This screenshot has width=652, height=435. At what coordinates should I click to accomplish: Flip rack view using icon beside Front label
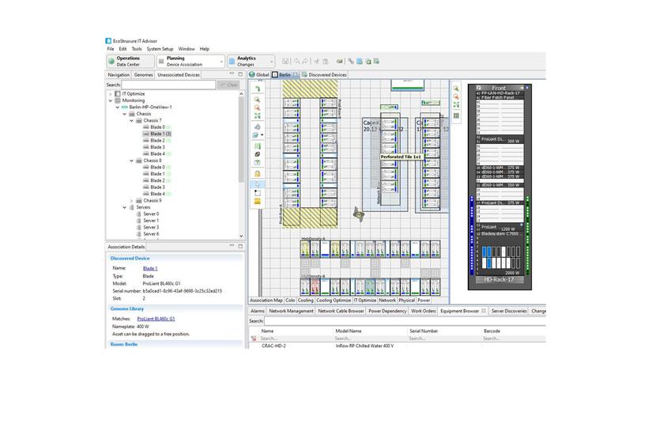[x=479, y=88]
